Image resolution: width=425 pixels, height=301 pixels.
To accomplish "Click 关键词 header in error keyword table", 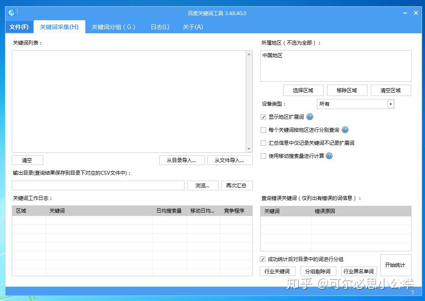I will (286, 211).
